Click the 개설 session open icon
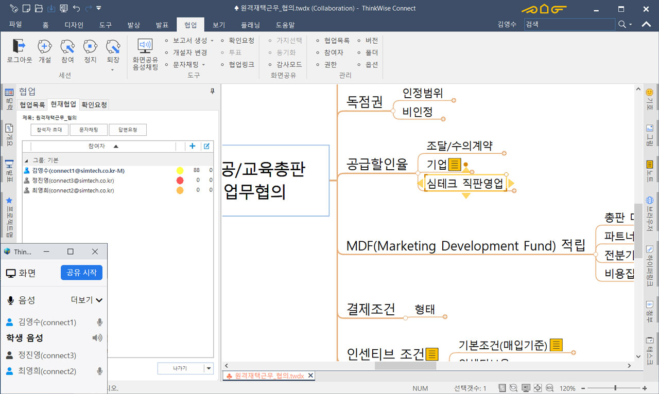659x394 pixels. 45,47
